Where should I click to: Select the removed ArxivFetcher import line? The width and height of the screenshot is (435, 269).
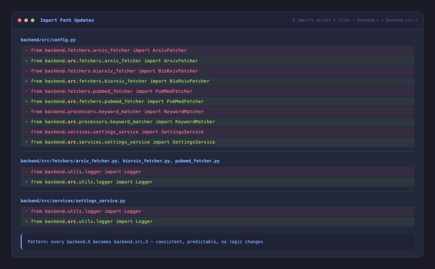point(109,51)
